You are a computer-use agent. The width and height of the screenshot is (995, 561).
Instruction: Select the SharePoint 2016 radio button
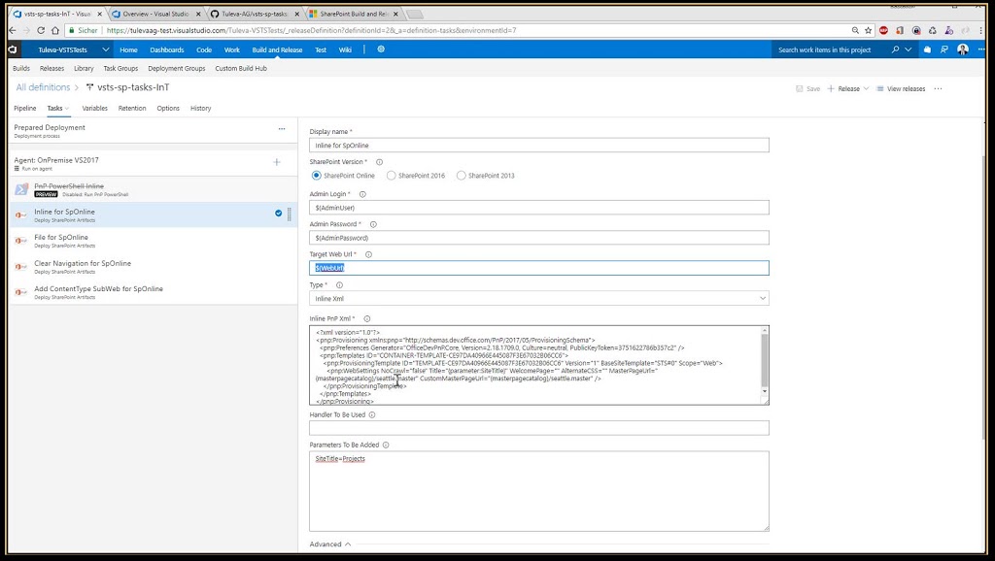click(391, 176)
